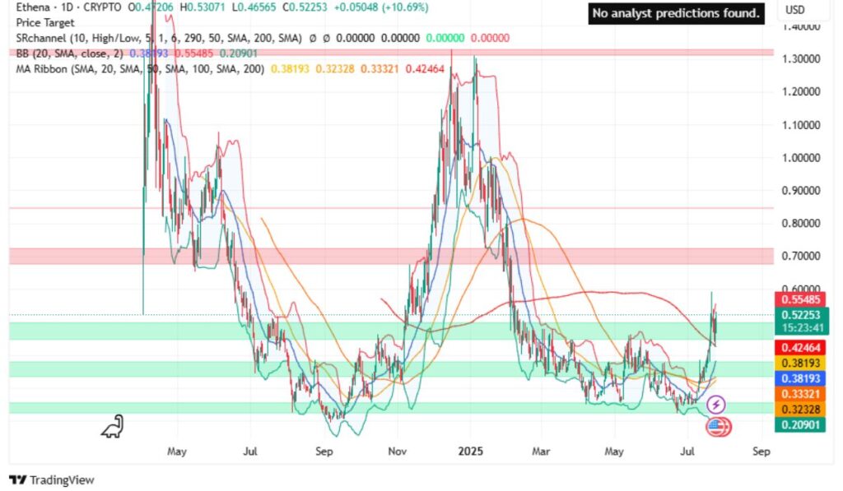Click the TradingView logo
843x491 pixels.
click(18, 479)
